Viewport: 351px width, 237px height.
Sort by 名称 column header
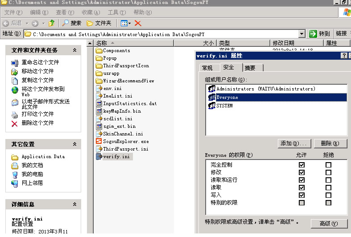click(134, 43)
